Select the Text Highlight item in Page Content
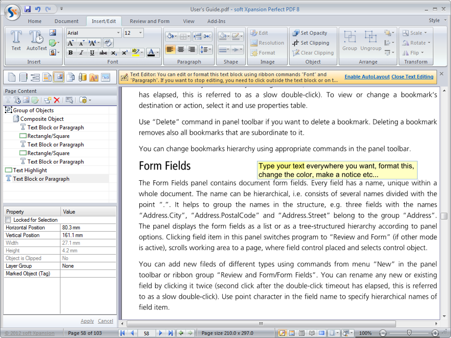This screenshot has height=338, width=451. click(x=30, y=170)
